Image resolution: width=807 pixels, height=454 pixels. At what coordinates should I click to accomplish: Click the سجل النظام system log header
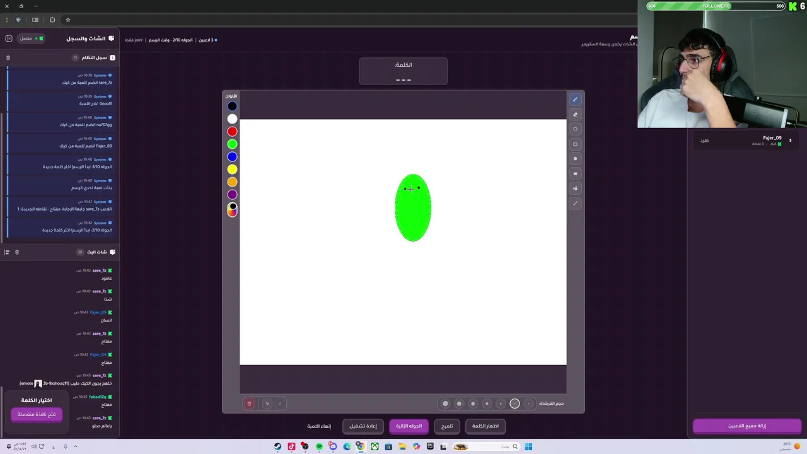[x=95, y=57]
